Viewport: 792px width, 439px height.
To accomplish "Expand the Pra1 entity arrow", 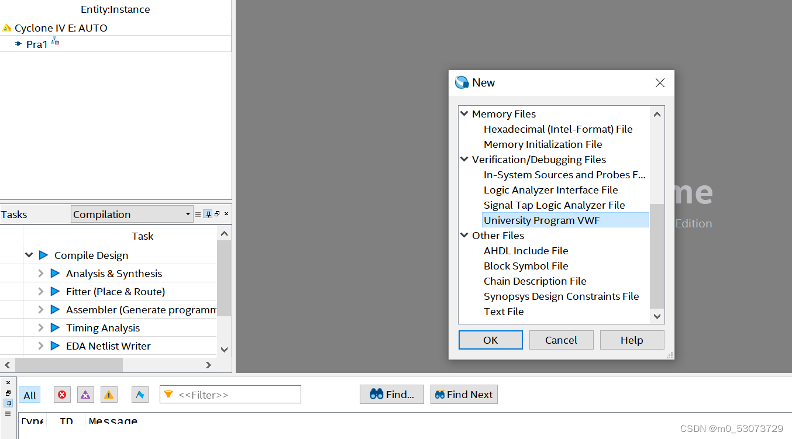I will (x=18, y=44).
